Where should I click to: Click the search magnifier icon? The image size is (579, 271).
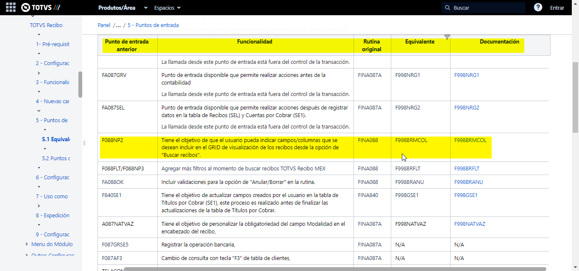[x=448, y=8]
